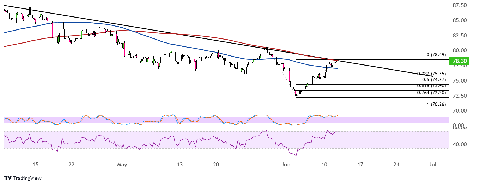The width and height of the screenshot is (478, 185).
Task: Click the 15 date on time axis
Action: point(35,165)
